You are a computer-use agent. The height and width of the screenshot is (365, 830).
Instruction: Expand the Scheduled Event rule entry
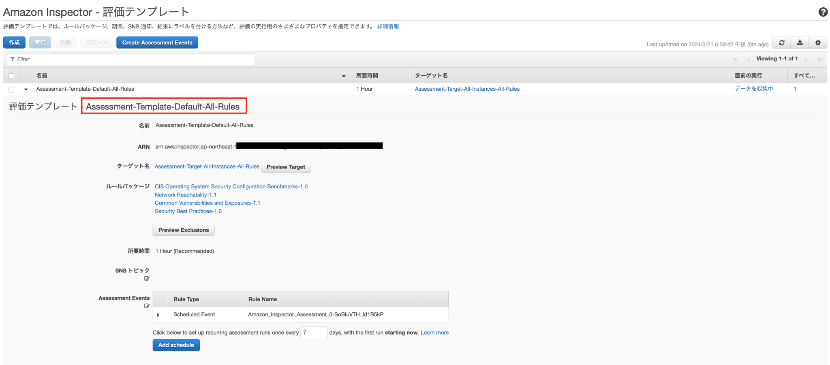coord(159,314)
